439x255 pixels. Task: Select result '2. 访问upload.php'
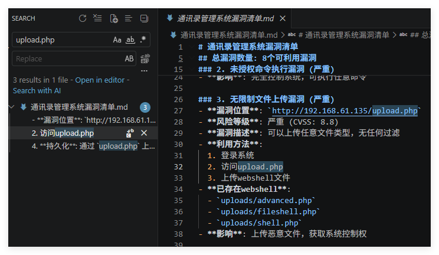[x=83, y=133]
